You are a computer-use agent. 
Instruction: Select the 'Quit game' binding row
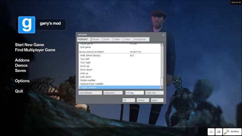click(x=119, y=47)
